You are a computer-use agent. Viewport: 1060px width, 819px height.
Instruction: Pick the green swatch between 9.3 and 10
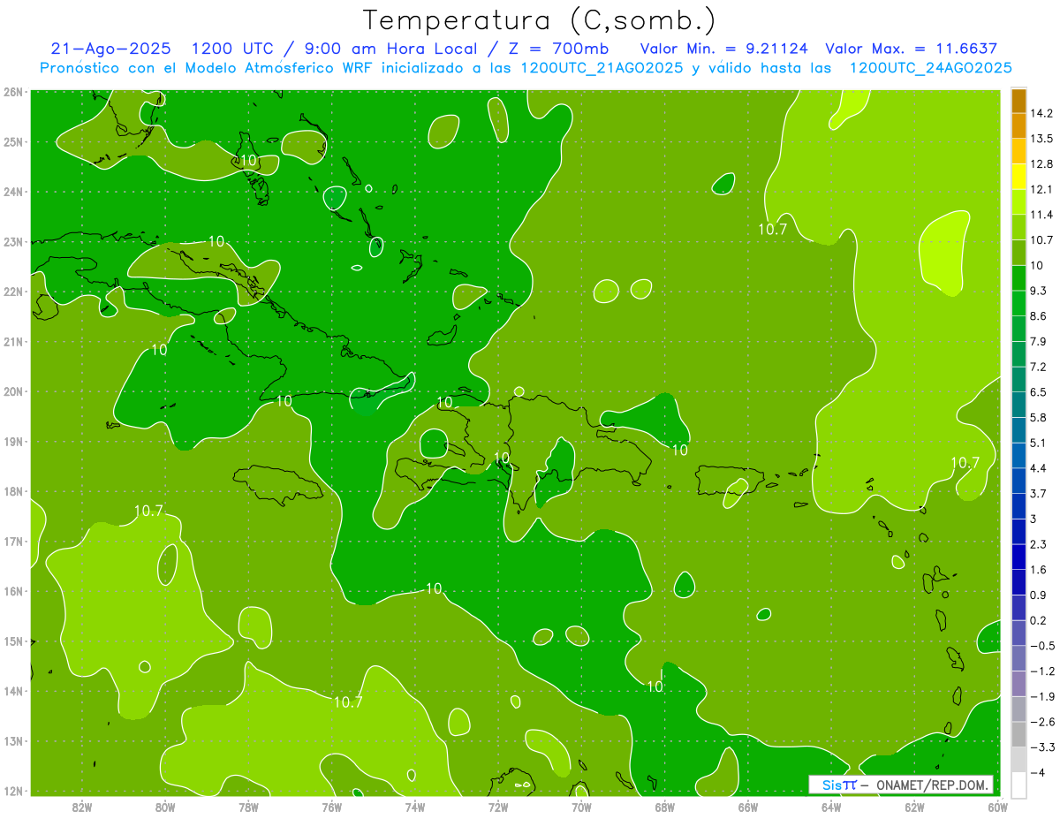(1018, 278)
